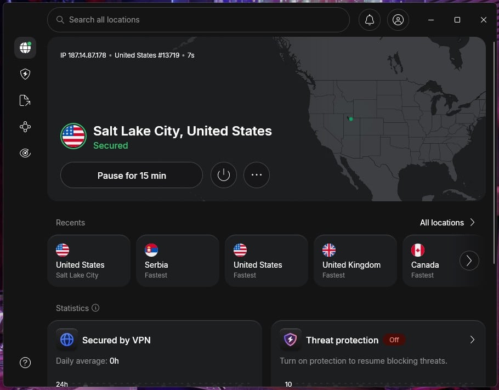Click the green Secured status text
The height and width of the screenshot is (390, 499).
tap(110, 145)
